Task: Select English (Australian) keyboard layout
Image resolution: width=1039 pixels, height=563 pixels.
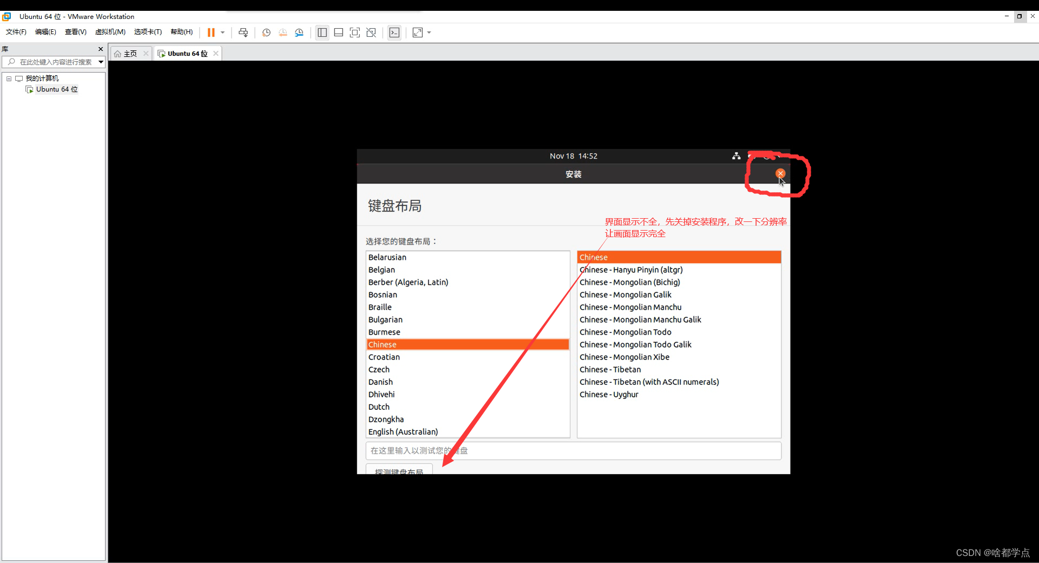Action: 468,431
